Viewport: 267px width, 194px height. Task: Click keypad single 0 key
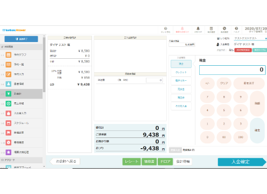[207, 137]
